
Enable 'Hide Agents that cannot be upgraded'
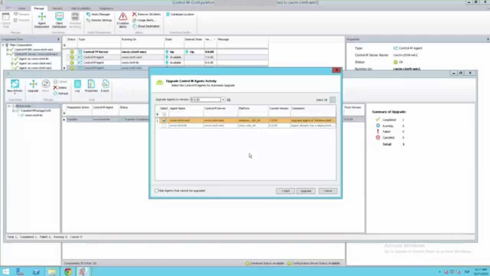tap(156, 191)
